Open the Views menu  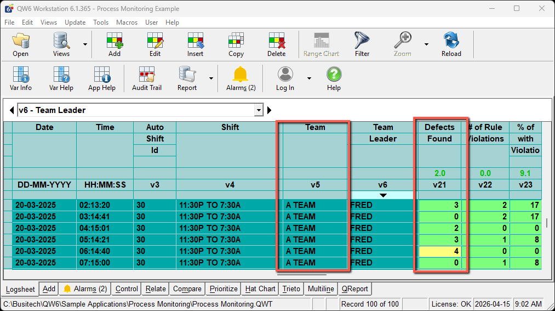[49, 22]
